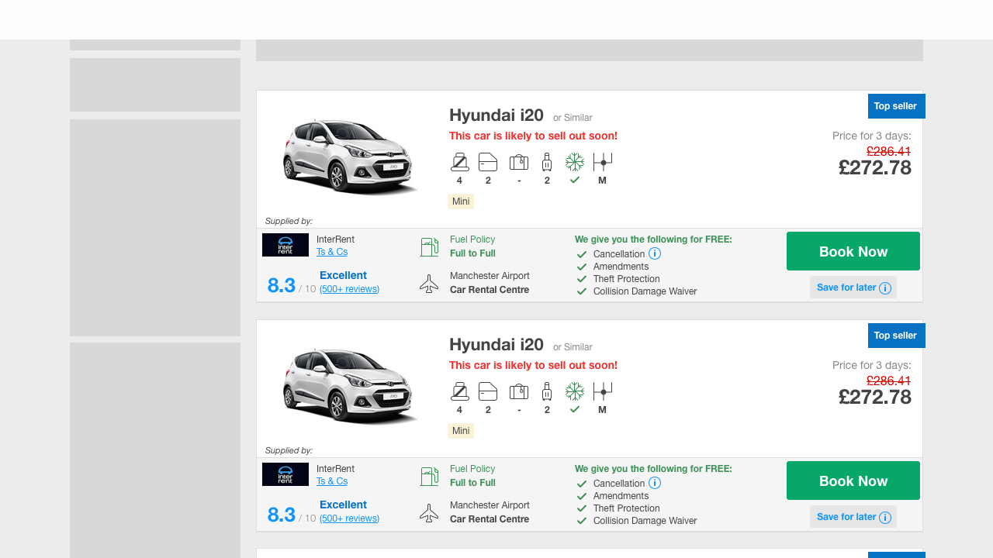Open Ts & Cs link in first listing
The image size is (993, 558).
(332, 252)
